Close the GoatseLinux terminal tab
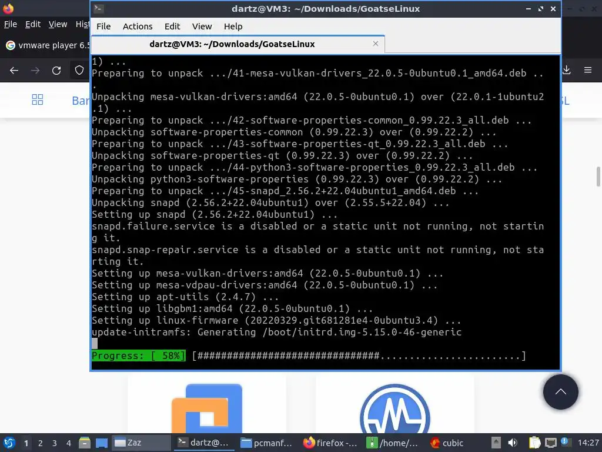 coord(376,44)
